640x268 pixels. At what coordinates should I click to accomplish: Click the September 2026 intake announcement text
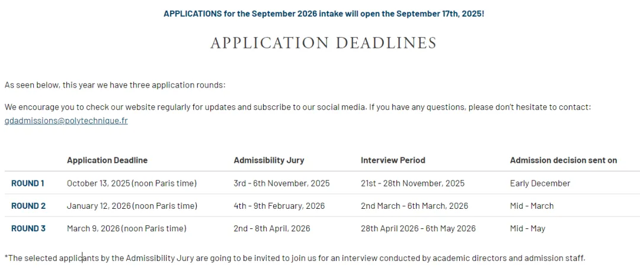point(324,13)
